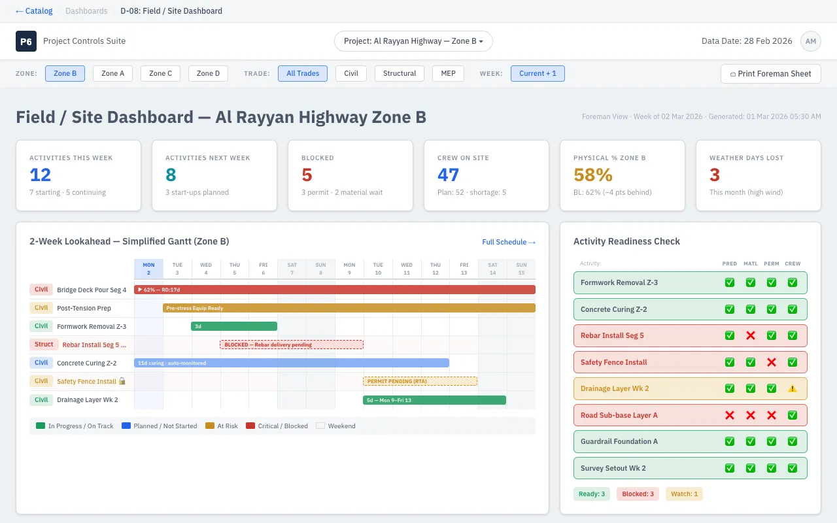Return to Catalog via the breadcrumb link

pyautogui.click(x=34, y=10)
